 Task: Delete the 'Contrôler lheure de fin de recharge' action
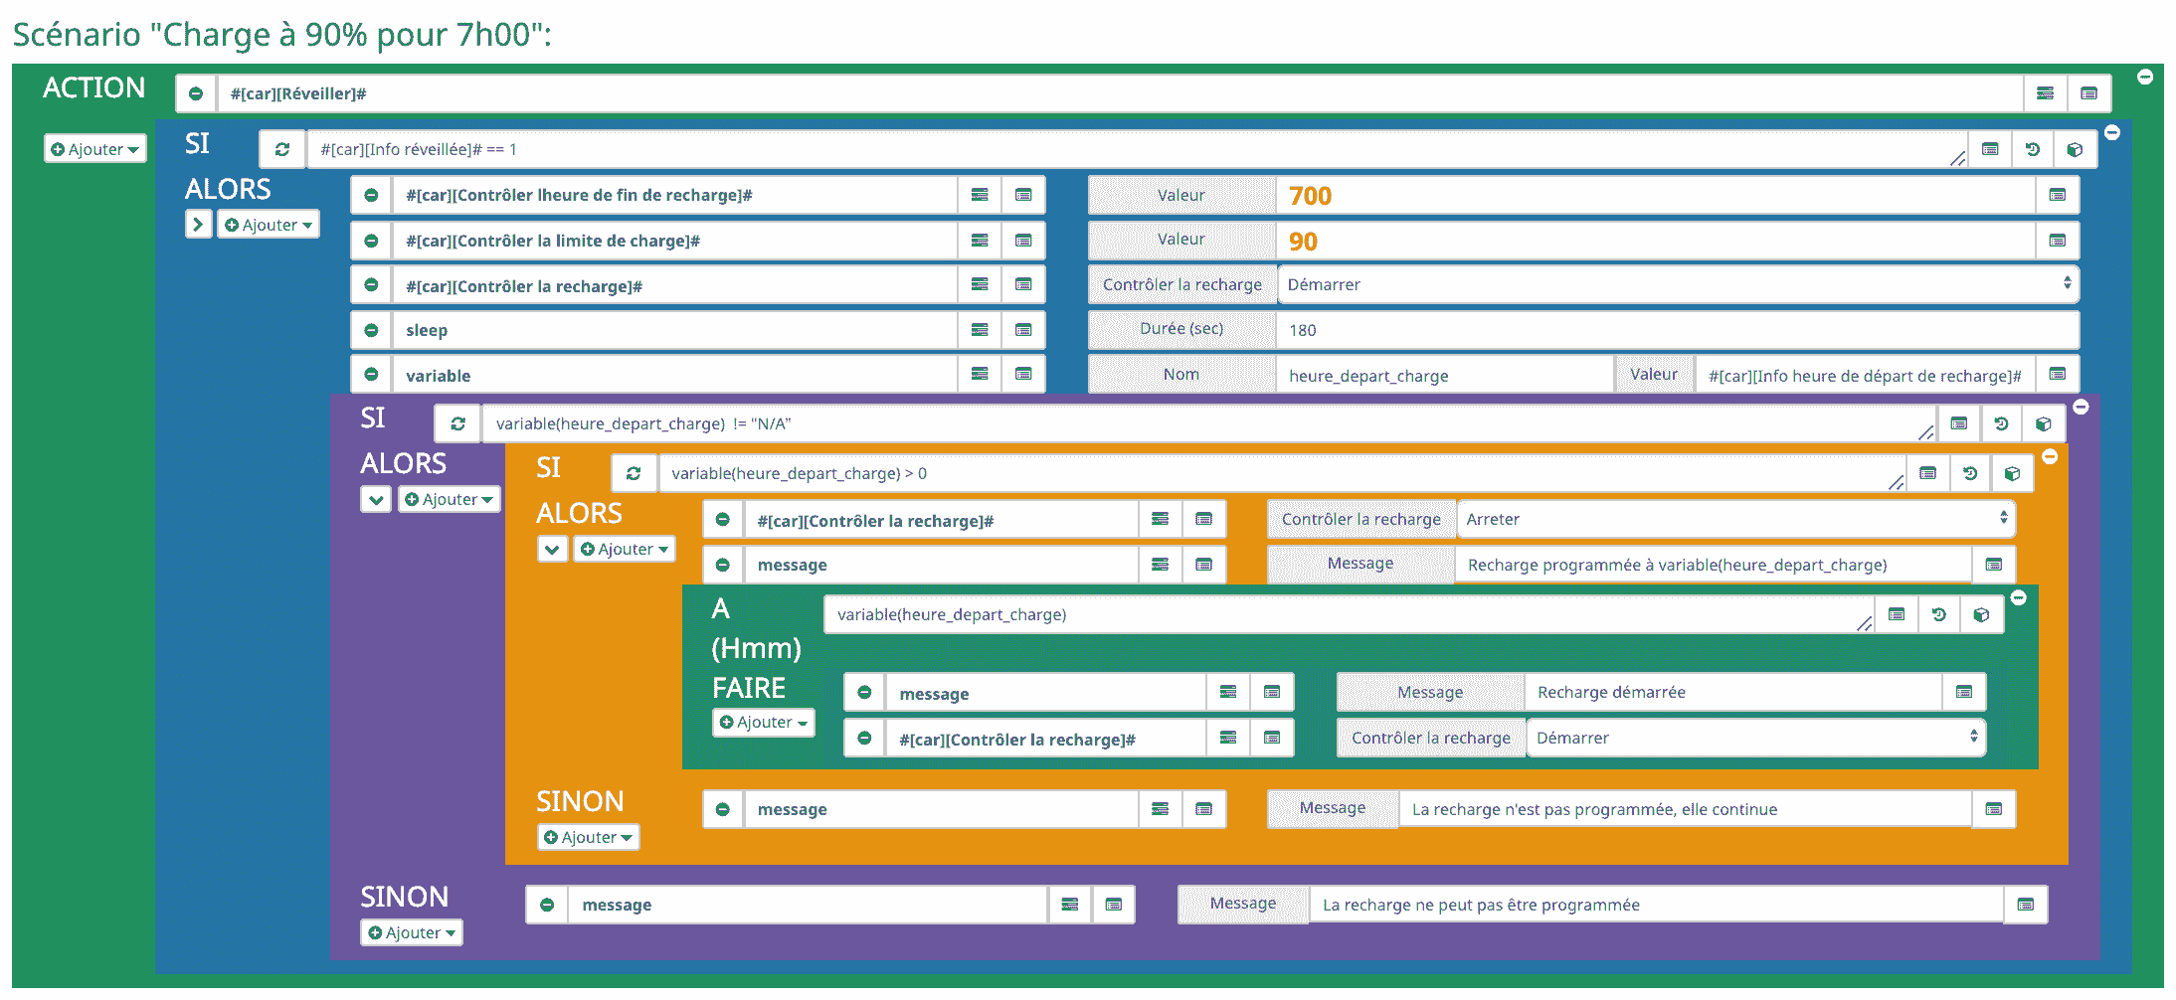tap(371, 195)
